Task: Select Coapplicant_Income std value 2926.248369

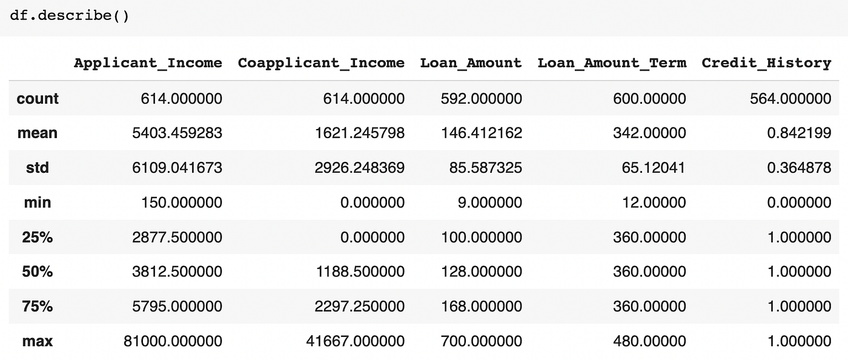Action: 360,168
